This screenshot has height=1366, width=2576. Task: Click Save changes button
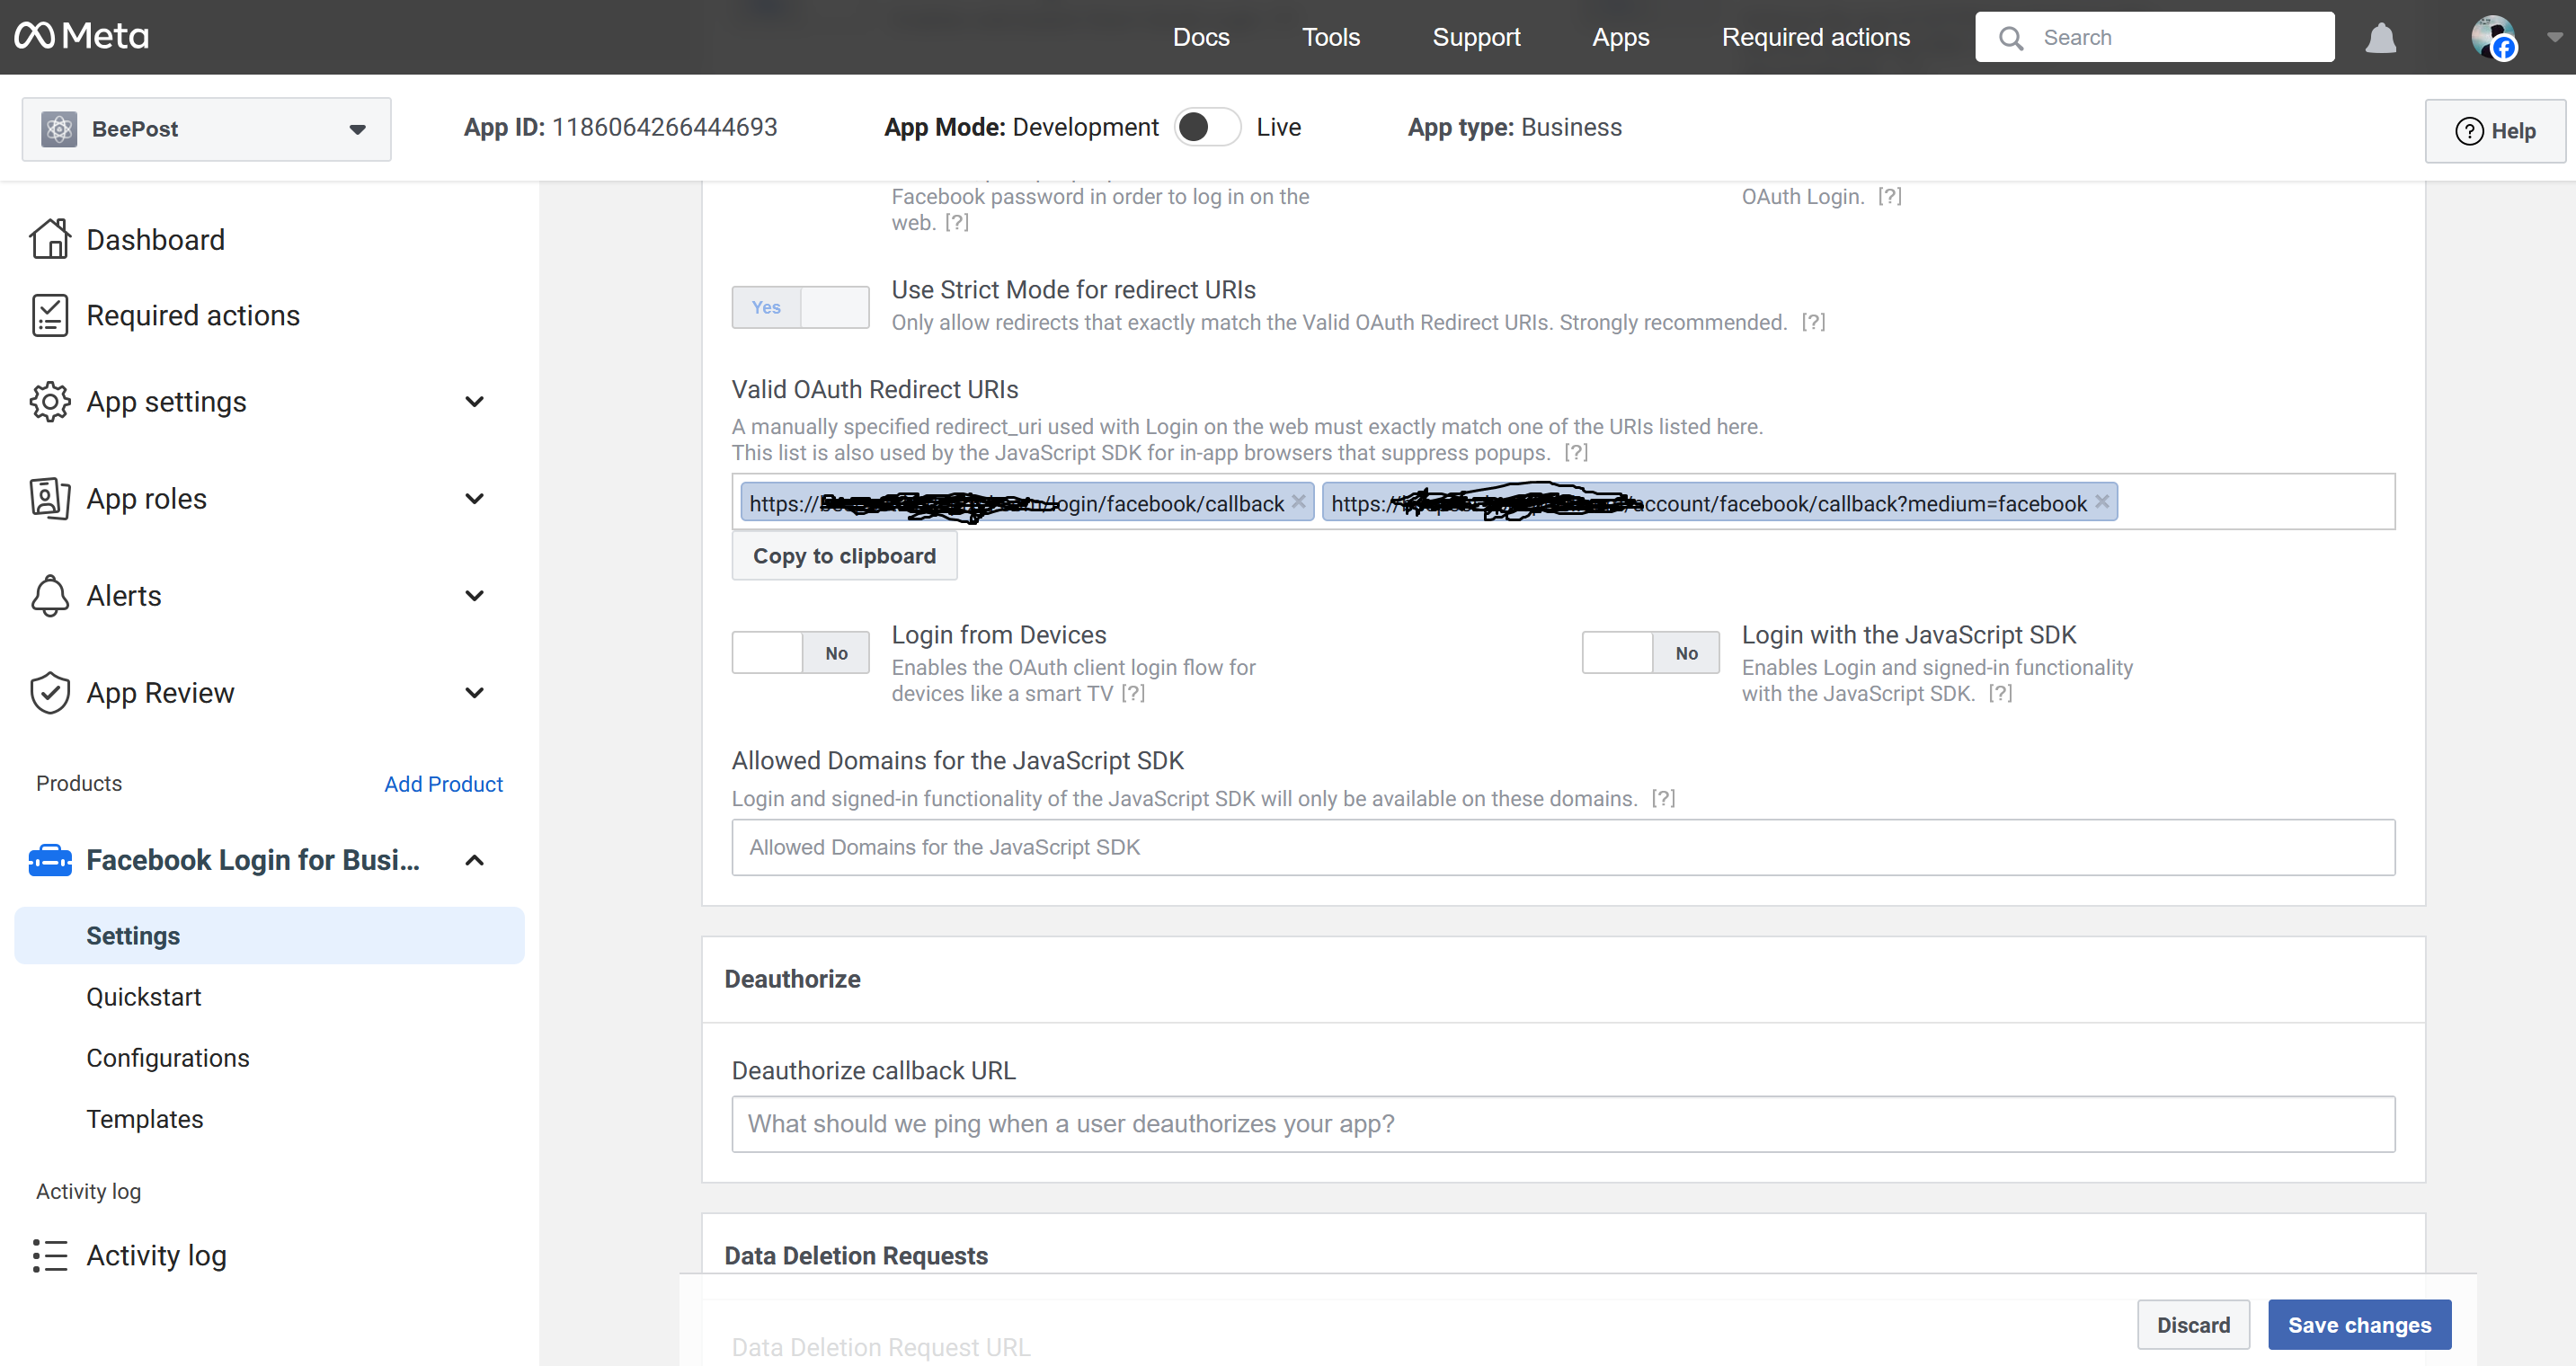point(2359,1324)
